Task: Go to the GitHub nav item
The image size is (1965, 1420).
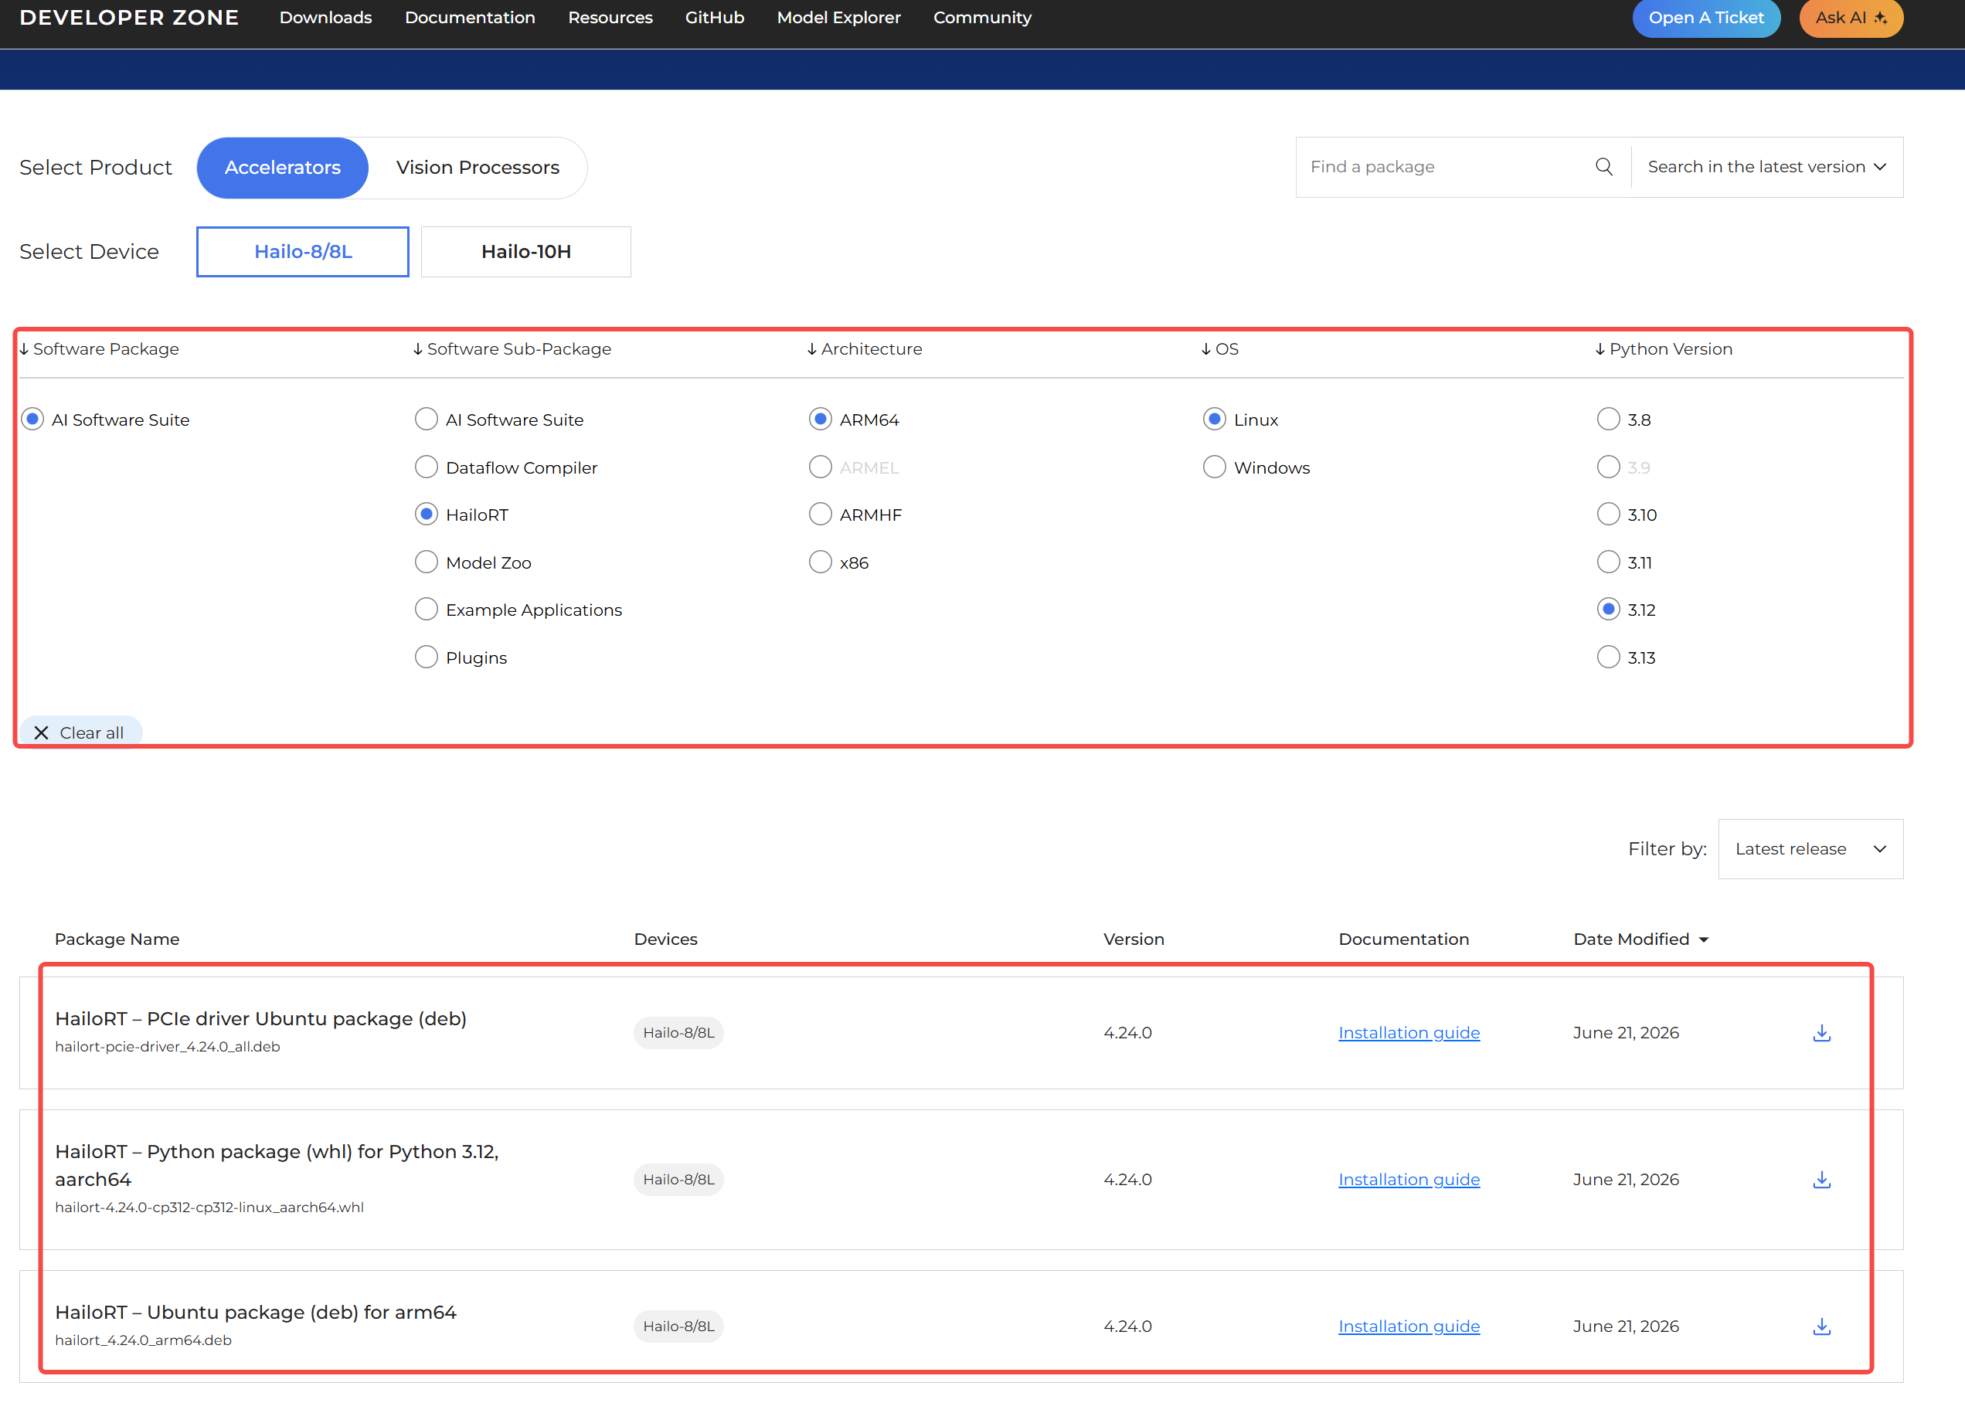Action: pos(714,17)
